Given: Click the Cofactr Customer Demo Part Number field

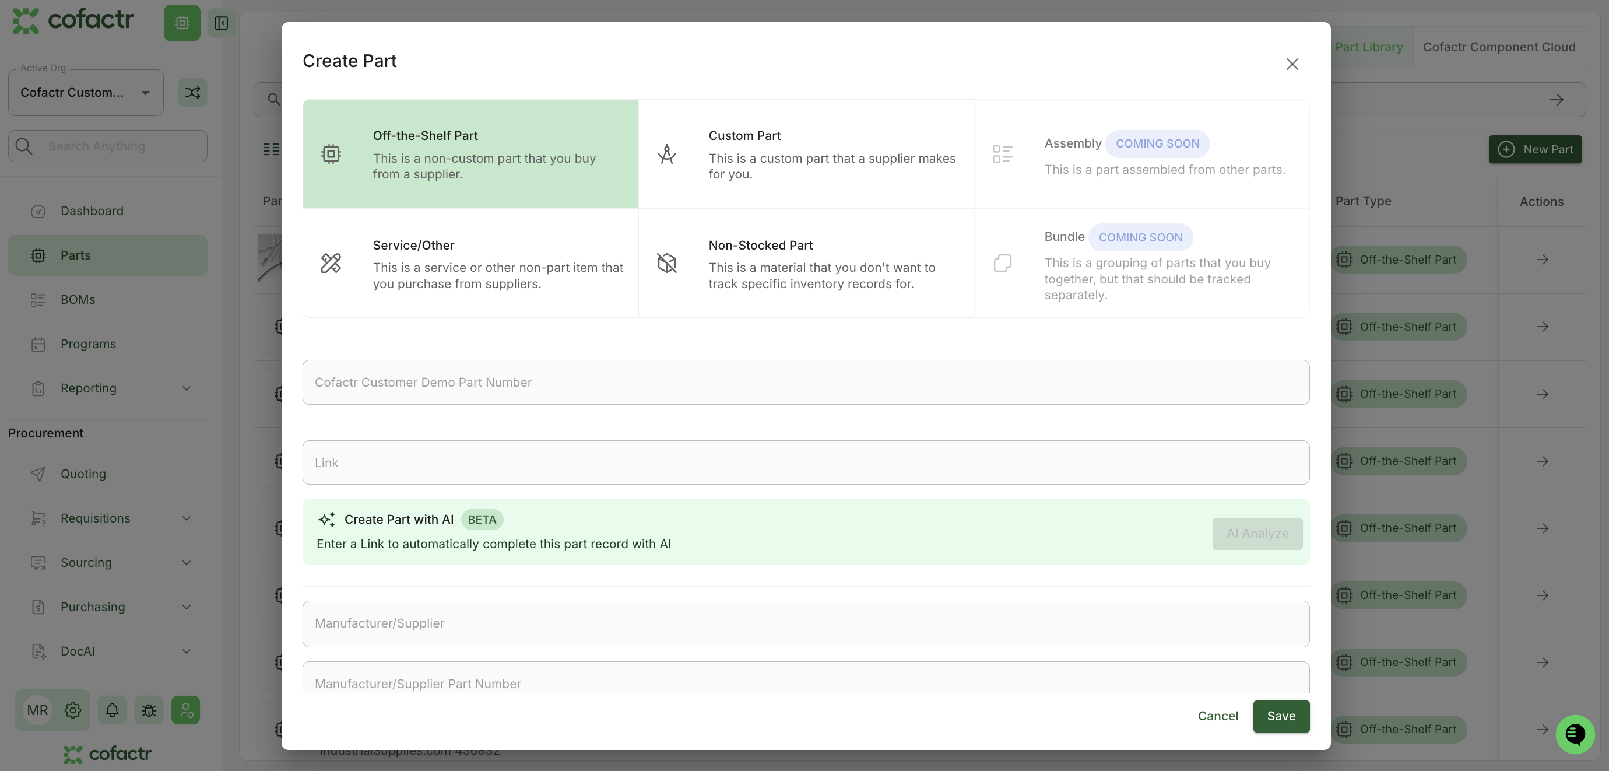Looking at the screenshot, I should click(806, 383).
